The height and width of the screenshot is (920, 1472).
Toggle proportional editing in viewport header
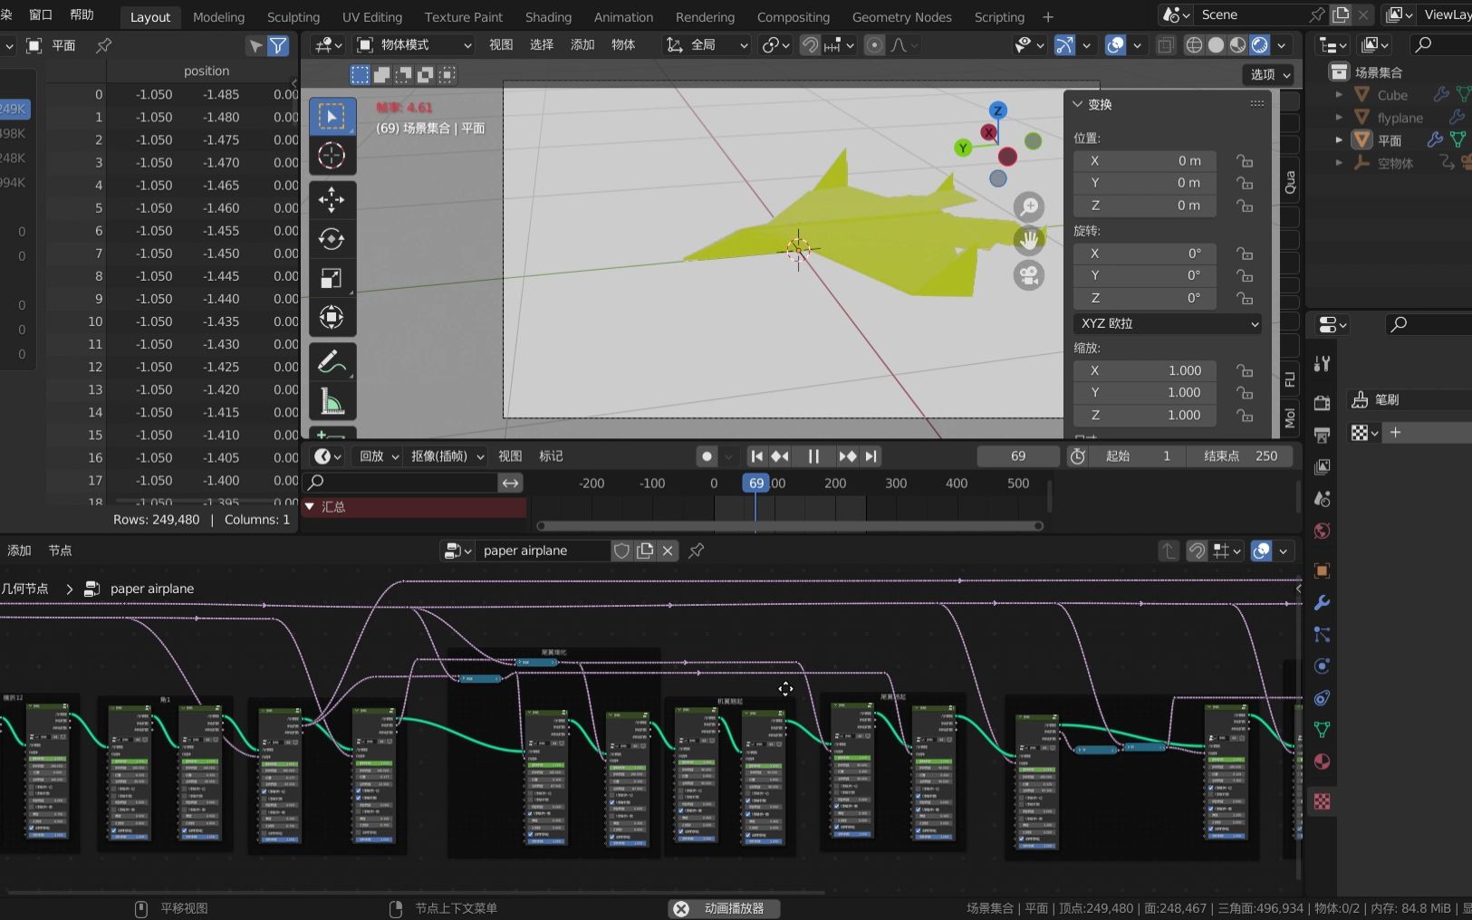pyautogui.click(x=874, y=44)
